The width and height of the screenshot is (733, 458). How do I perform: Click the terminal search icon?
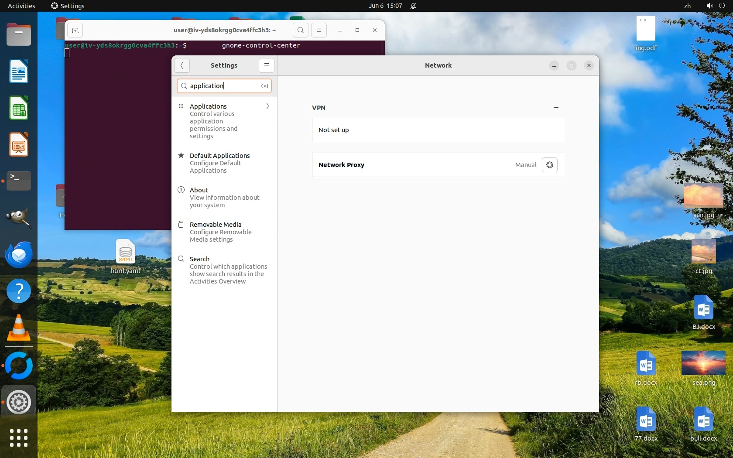pos(300,30)
